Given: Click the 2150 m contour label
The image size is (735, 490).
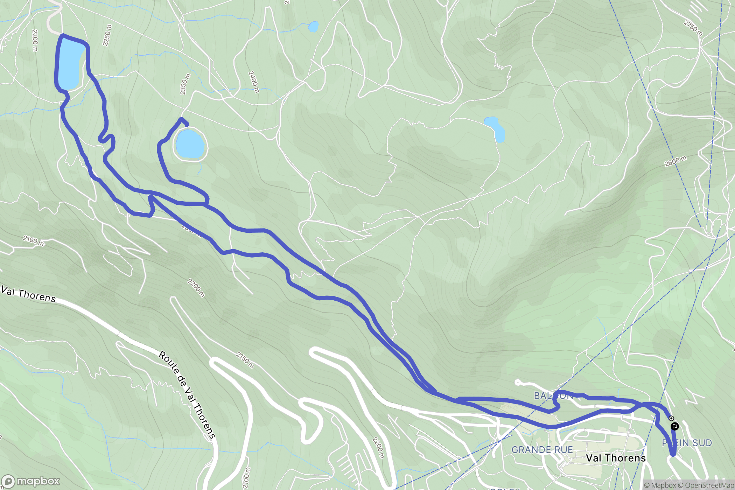Looking at the screenshot, I should pyautogui.click(x=245, y=360).
